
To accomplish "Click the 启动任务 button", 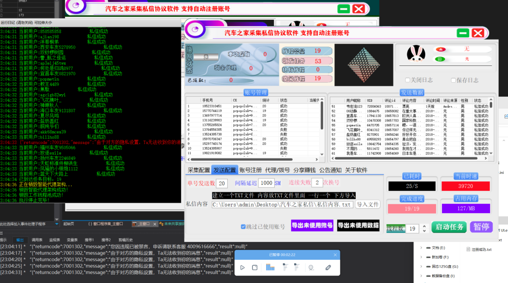I will pos(448,227).
